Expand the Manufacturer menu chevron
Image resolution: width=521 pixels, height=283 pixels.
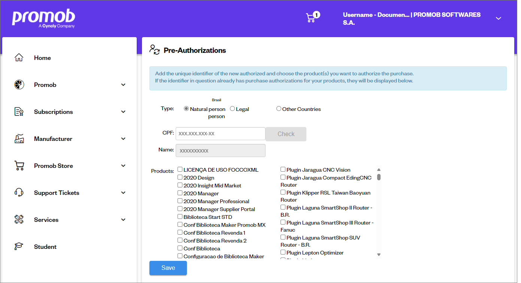point(124,139)
